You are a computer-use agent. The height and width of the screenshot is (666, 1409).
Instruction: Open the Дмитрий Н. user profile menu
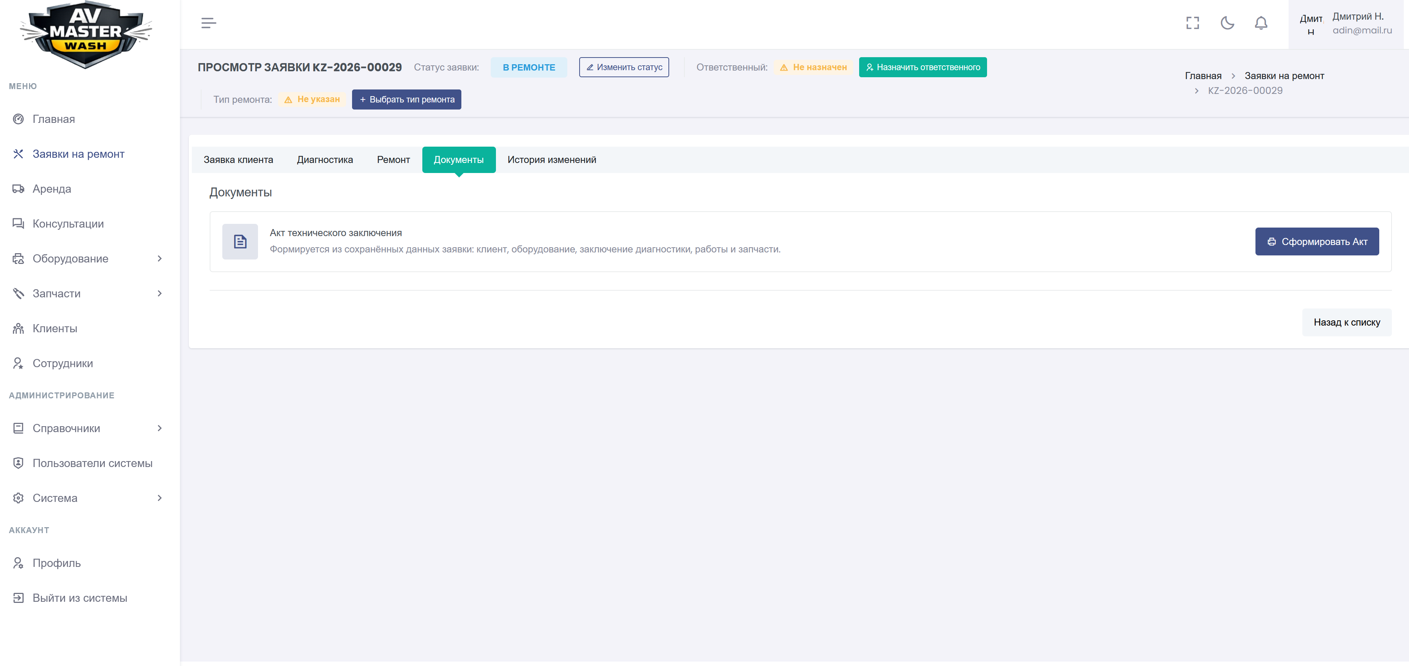click(x=1346, y=24)
